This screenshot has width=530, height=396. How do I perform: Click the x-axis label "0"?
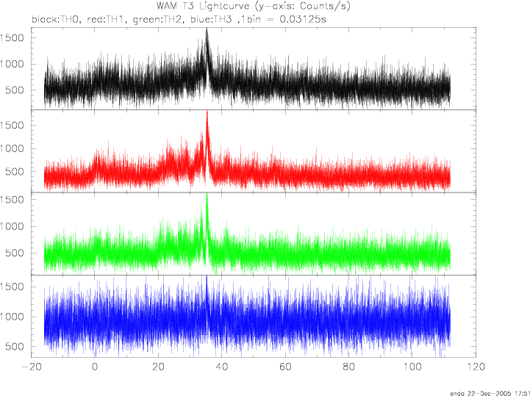point(95,367)
